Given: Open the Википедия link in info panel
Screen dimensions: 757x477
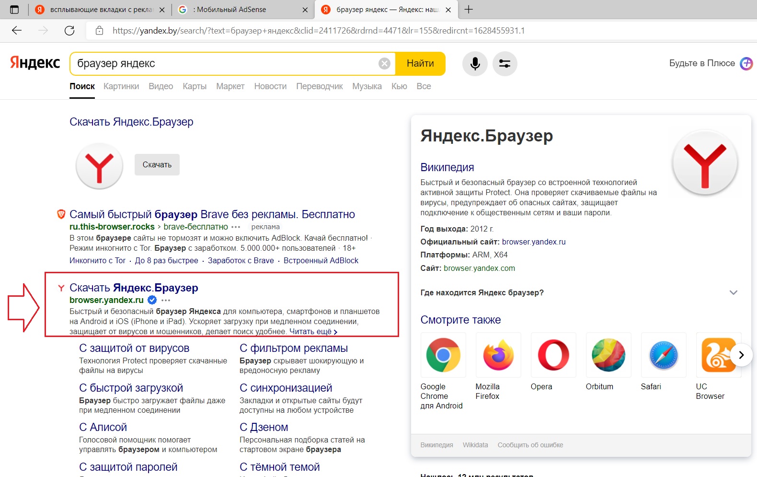Looking at the screenshot, I should [447, 167].
